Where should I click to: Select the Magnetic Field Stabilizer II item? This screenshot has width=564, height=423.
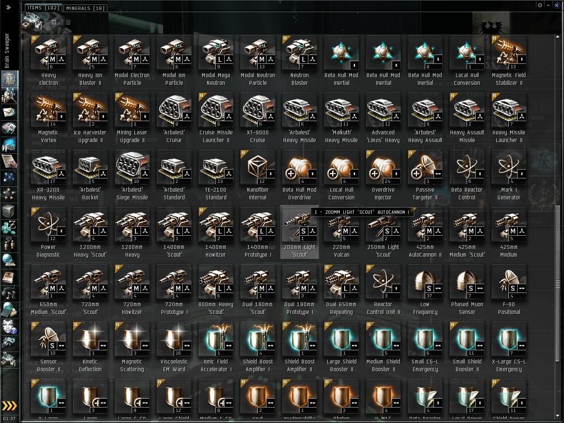[x=508, y=61]
